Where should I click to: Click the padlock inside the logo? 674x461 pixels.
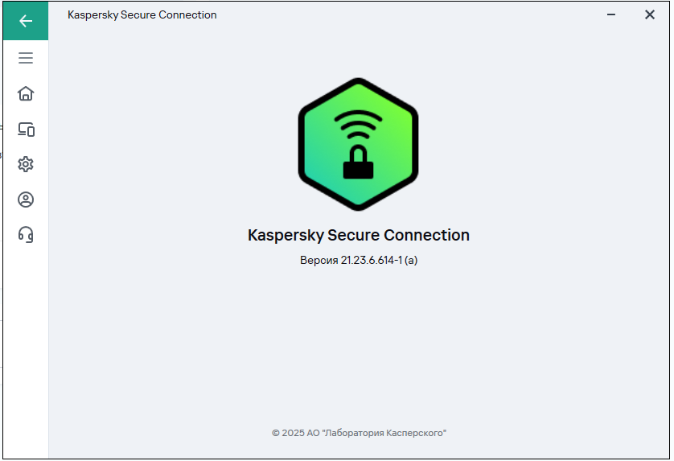click(358, 163)
